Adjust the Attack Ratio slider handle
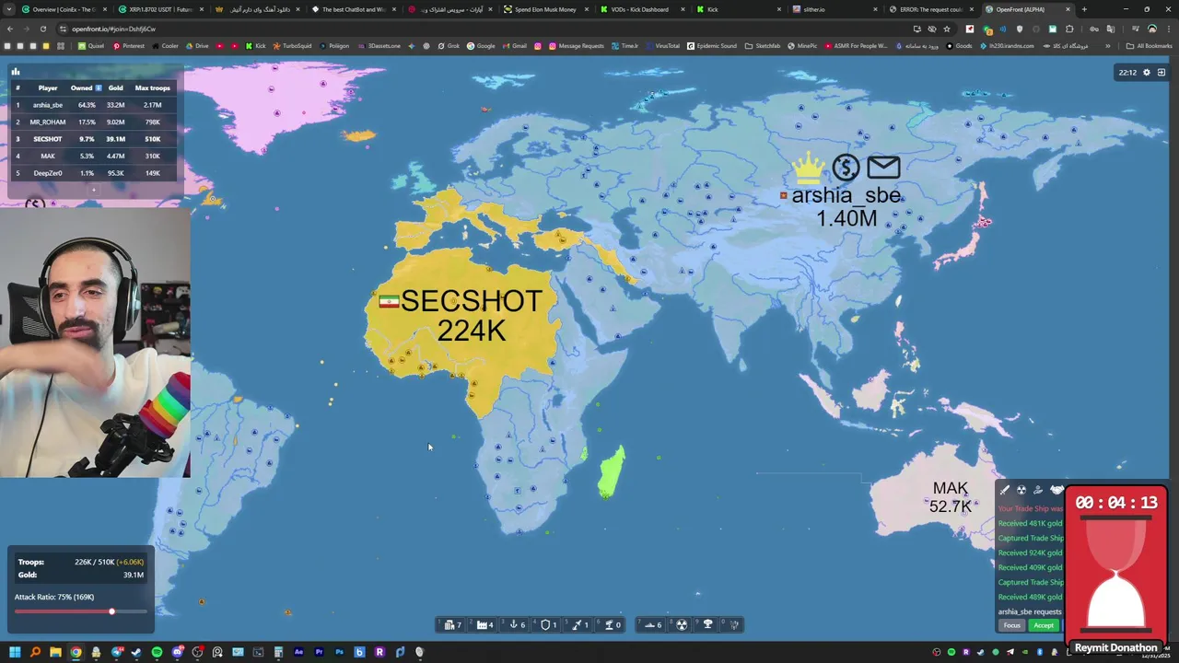1179x663 pixels. coord(111,611)
